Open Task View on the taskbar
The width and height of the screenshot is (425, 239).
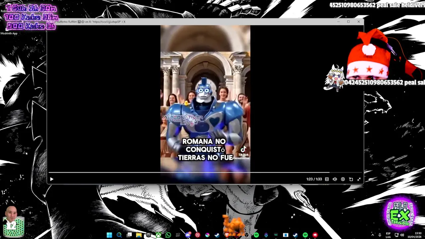(x=129, y=235)
